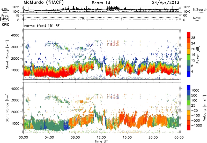Click the light green 12–16 dB colorbar segment
207x143 pixels.
click(189, 57)
